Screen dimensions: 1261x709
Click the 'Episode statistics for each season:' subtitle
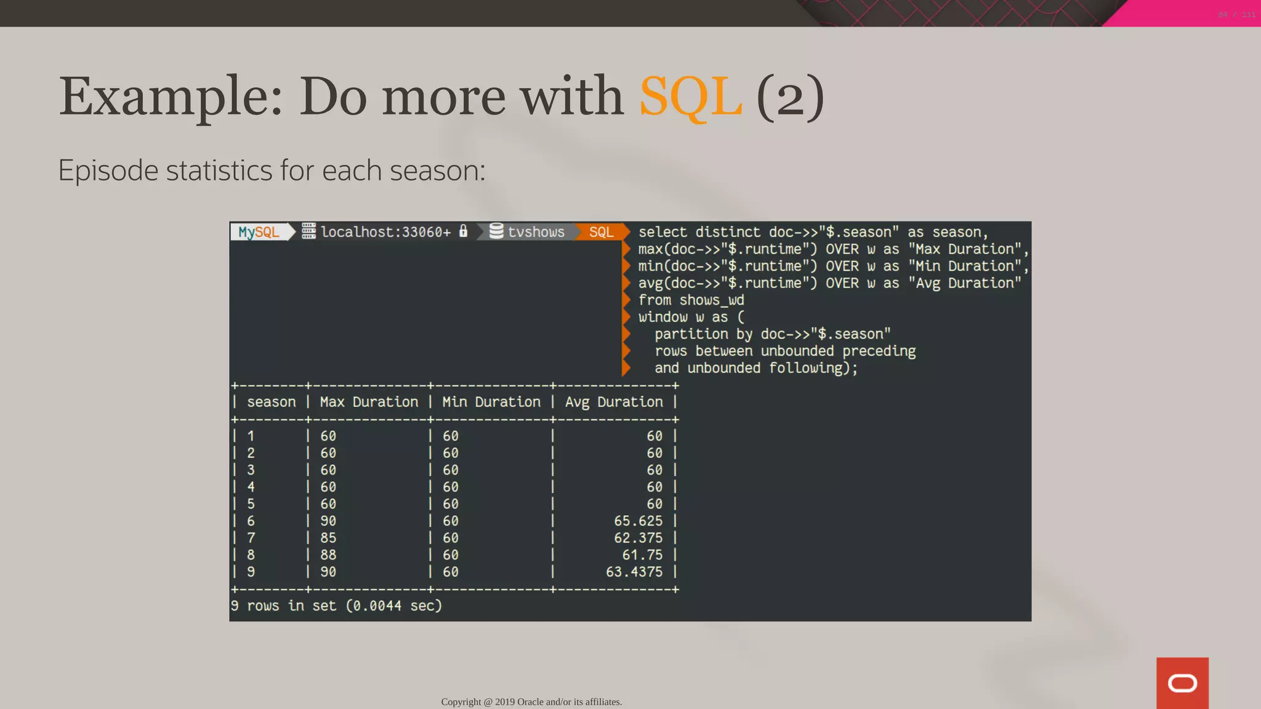click(272, 170)
